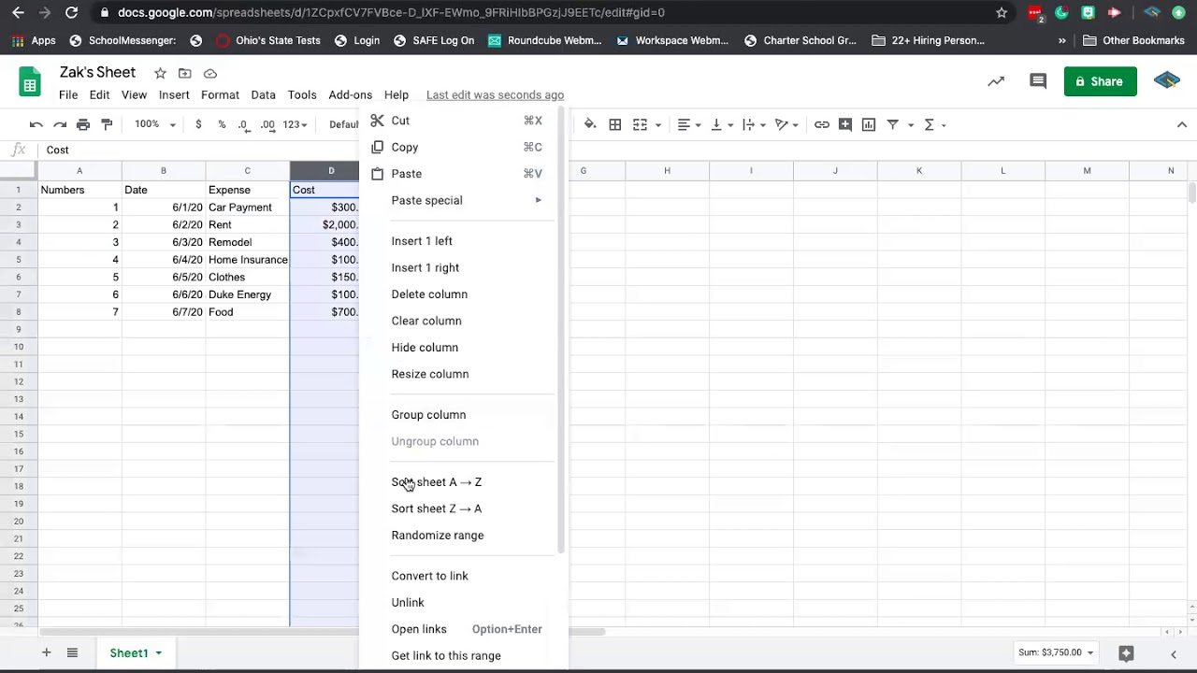
Task: Reload the page in the browser
Action: [x=71, y=13]
